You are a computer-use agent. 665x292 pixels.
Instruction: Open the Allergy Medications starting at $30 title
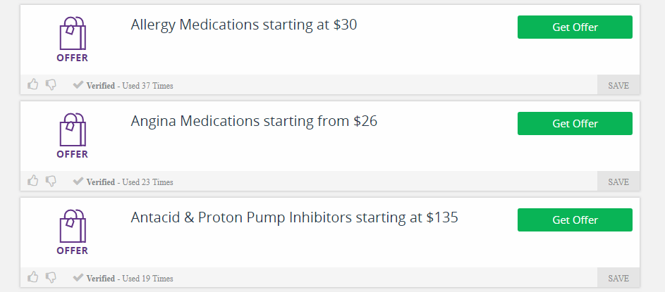[x=244, y=25]
